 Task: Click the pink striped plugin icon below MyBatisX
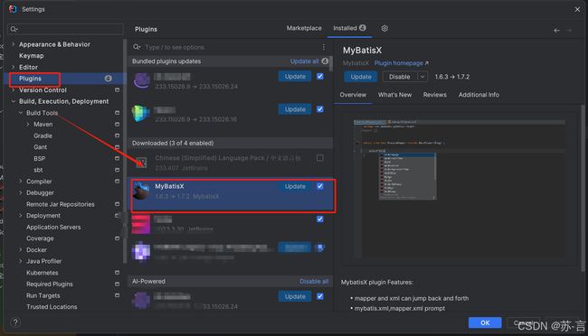coord(141,224)
